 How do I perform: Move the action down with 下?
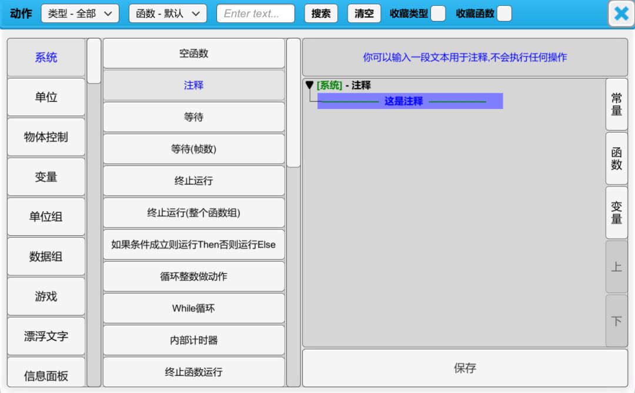click(616, 321)
